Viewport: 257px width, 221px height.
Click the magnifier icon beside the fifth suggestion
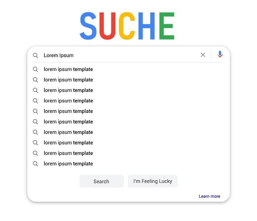coord(35,111)
